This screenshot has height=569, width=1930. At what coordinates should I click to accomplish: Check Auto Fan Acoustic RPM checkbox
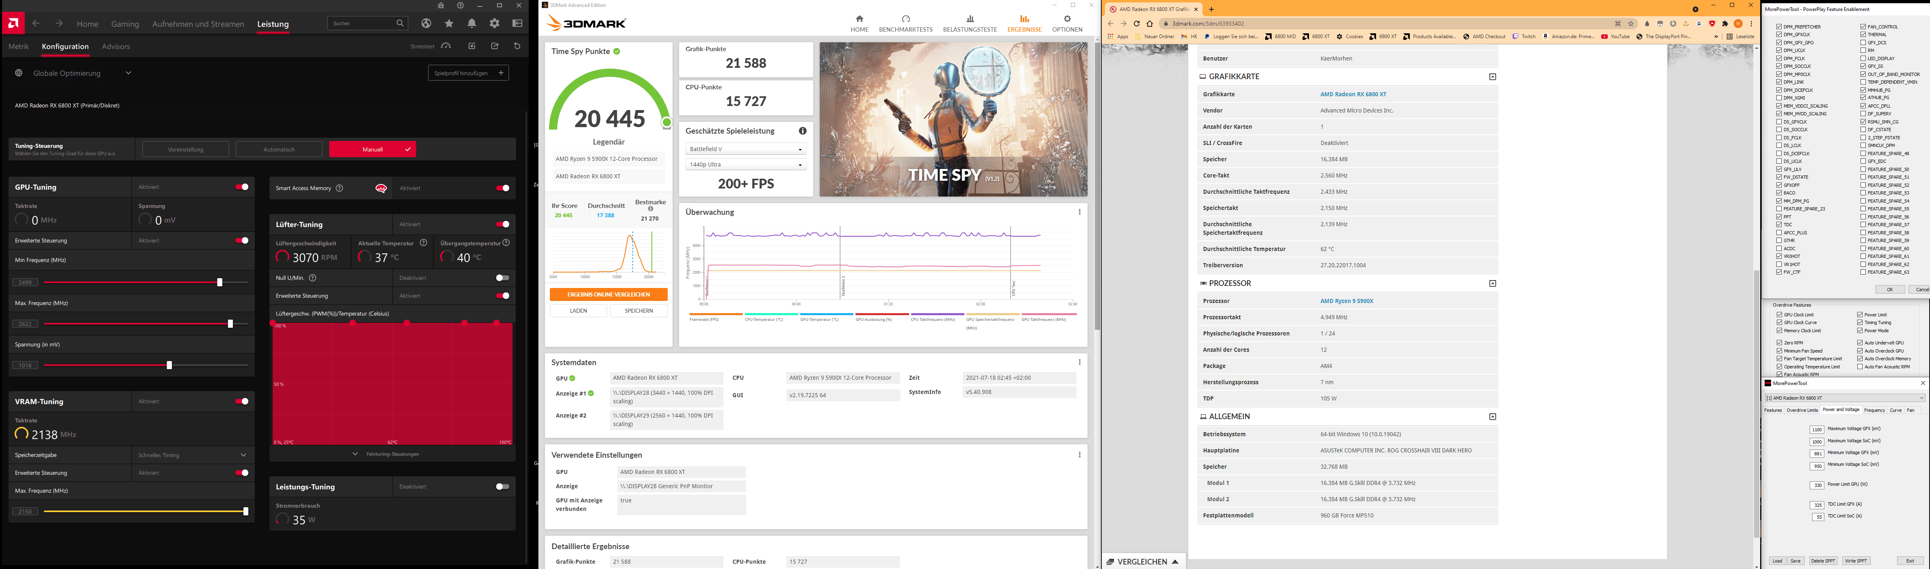click(x=1861, y=367)
